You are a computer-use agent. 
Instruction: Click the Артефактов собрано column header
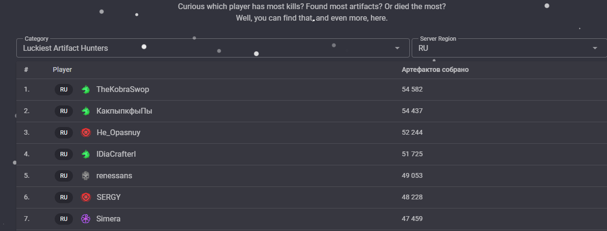tap(435, 70)
